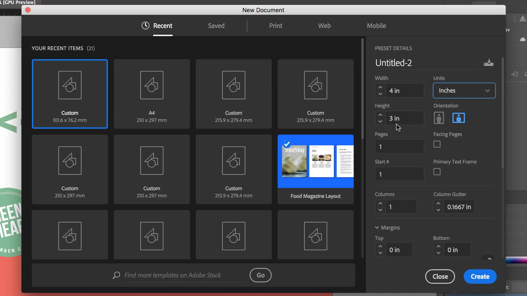The width and height of the screenshot is (527, 296).
Task: Decrease Column Gutter with down arrow
Action: pos(438,210)
